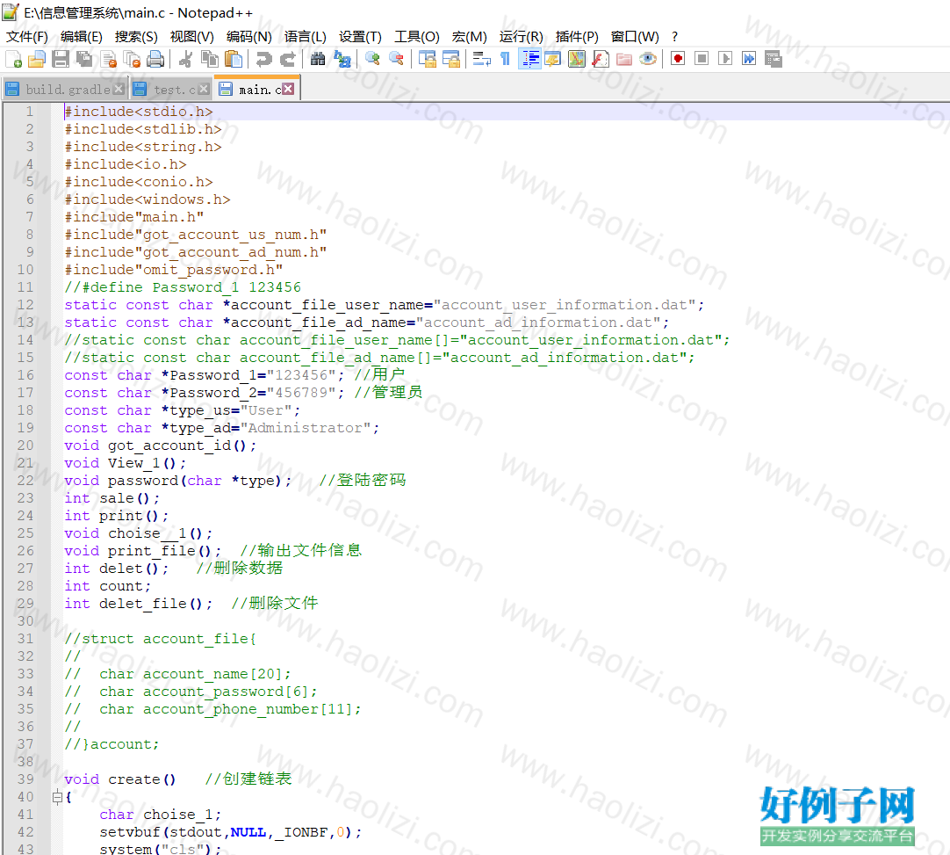
Task: Start macro recording with the red dot
Action: (x=678, y=59)
